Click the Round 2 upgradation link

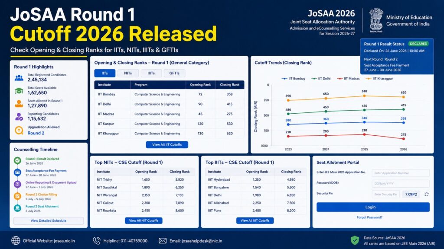click(36, 133)
